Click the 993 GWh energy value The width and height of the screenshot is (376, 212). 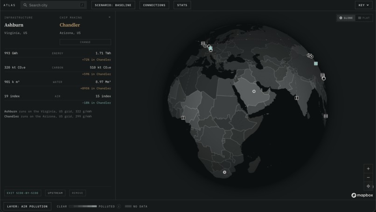coord(11,53)
